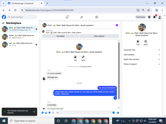Open the emoji picker

(x=114, y=113)
